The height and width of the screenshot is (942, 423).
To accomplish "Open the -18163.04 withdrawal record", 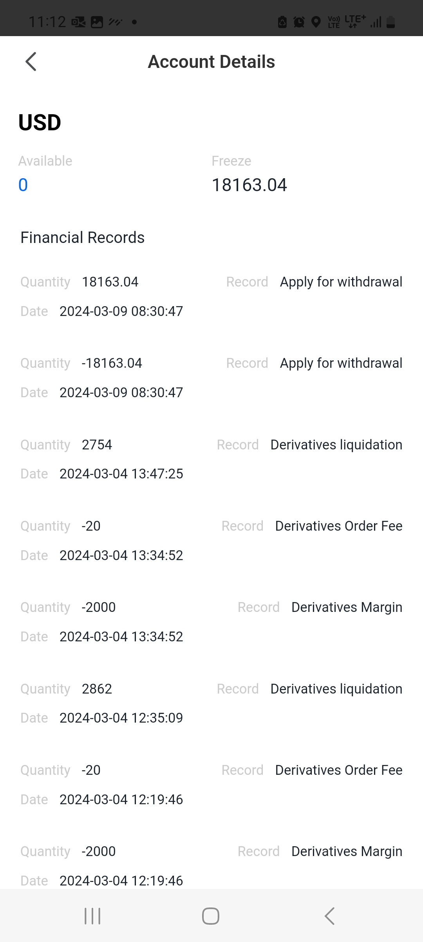I will coord(211,378).
